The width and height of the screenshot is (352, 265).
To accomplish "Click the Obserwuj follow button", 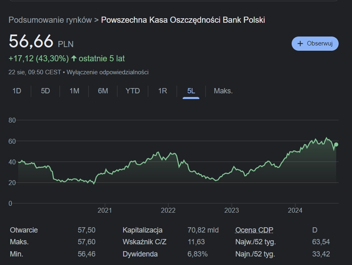I will 315,44.
